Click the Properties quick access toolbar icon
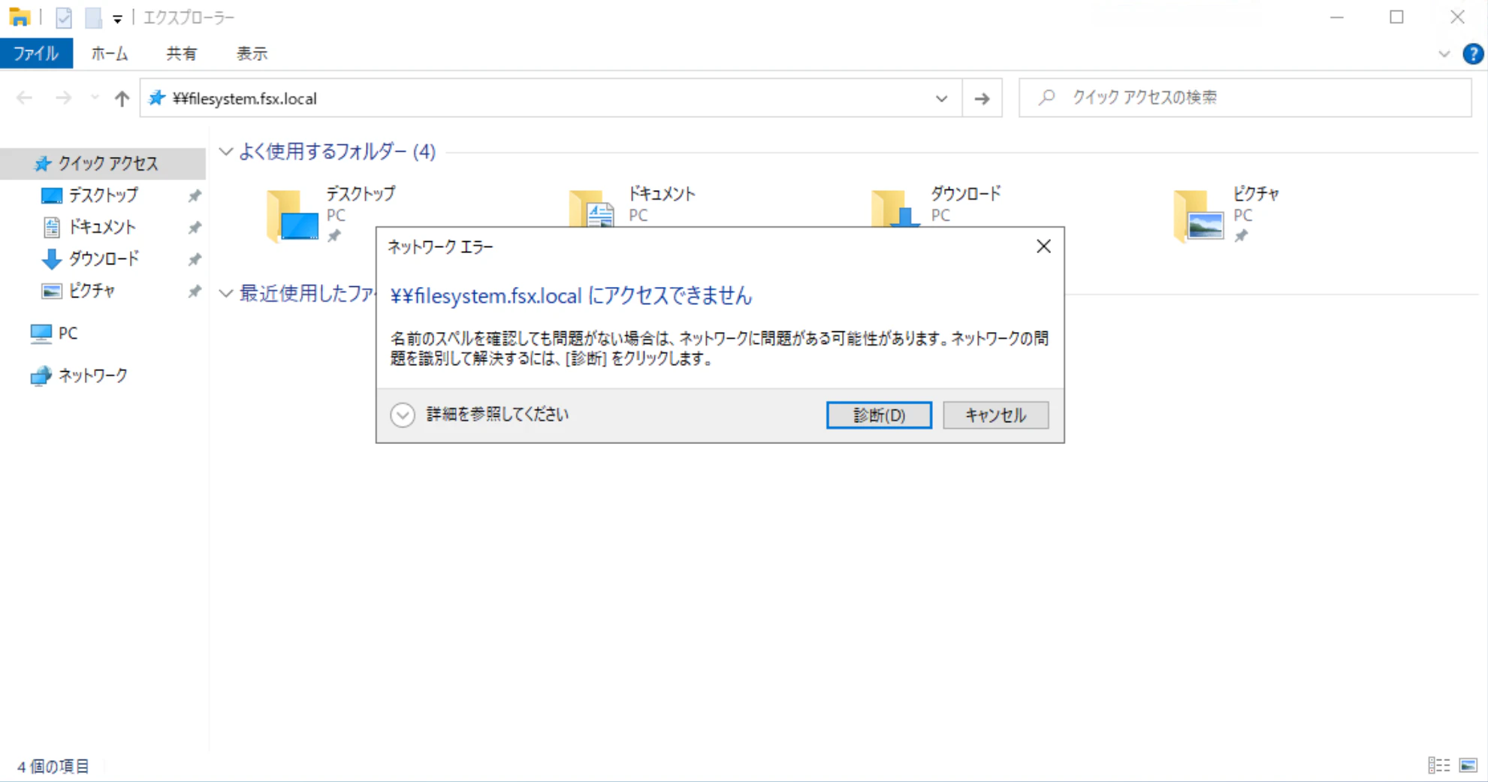 tap(64, 17)
